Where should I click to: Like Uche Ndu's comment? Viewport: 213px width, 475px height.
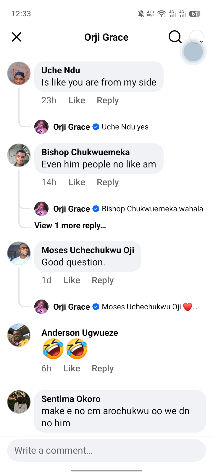(77, 100)
